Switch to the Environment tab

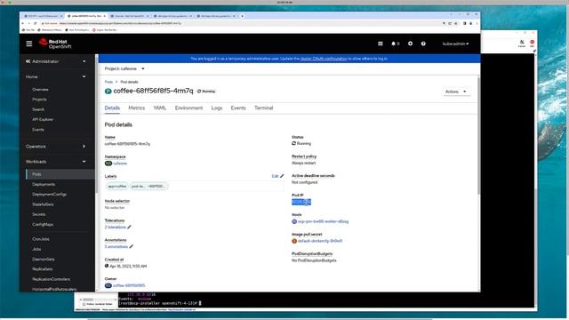[x=188, y=108]
